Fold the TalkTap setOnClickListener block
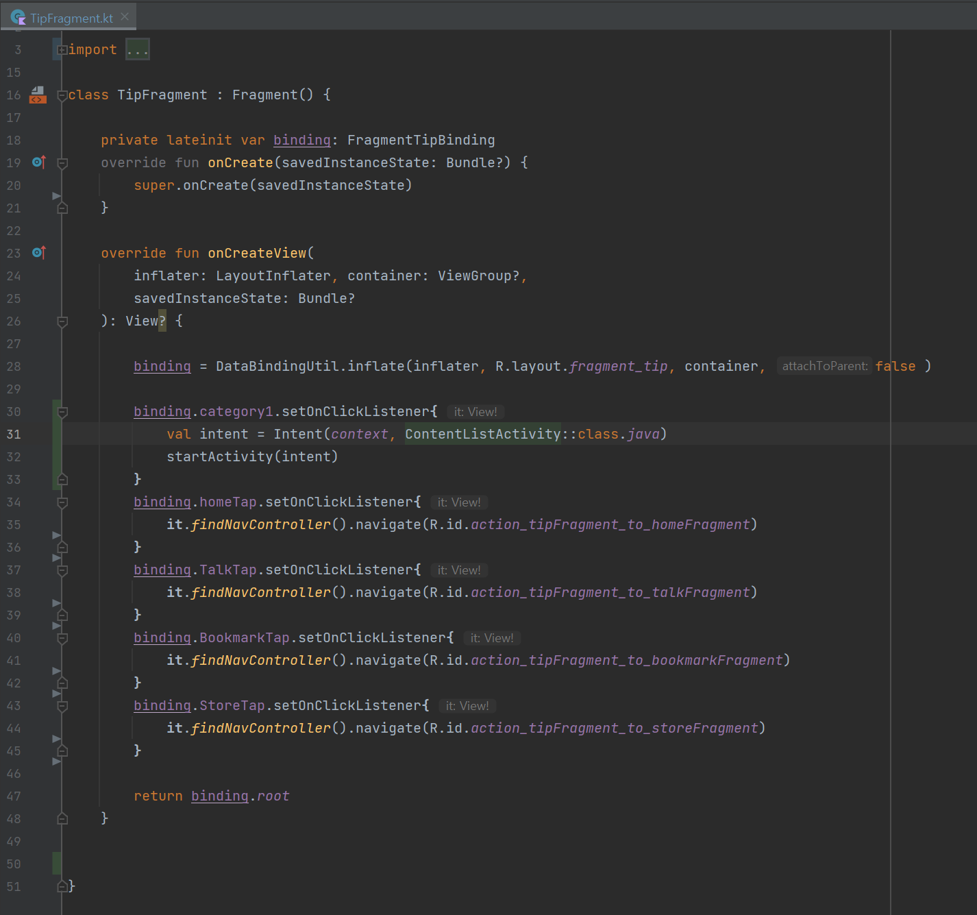This screenshot has width=977, height=915. (62, 570)
